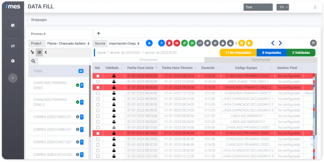
Task: Click the green link icon
Action: click(185, 43)
